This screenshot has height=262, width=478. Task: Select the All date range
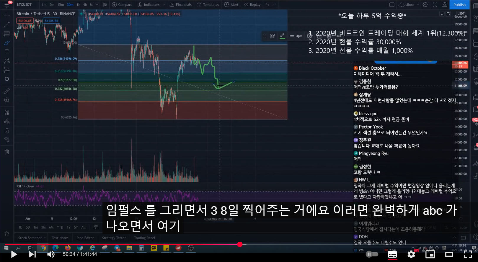[83, 227]
